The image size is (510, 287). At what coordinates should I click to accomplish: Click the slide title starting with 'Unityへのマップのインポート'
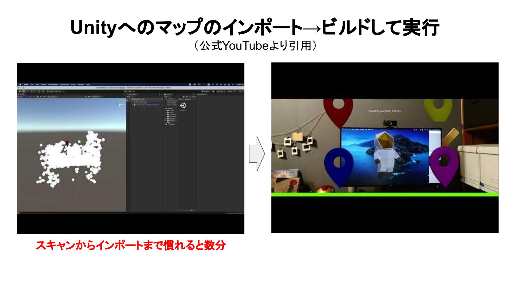(255, 27)
